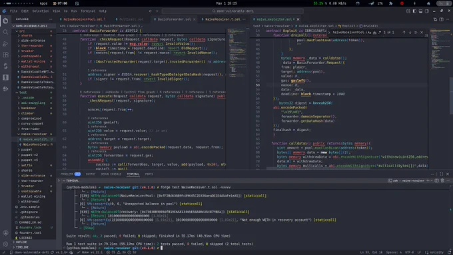Screen dimensions: 453x255
Task: Expand replace toggle in find widget
Action: (330, 33)
